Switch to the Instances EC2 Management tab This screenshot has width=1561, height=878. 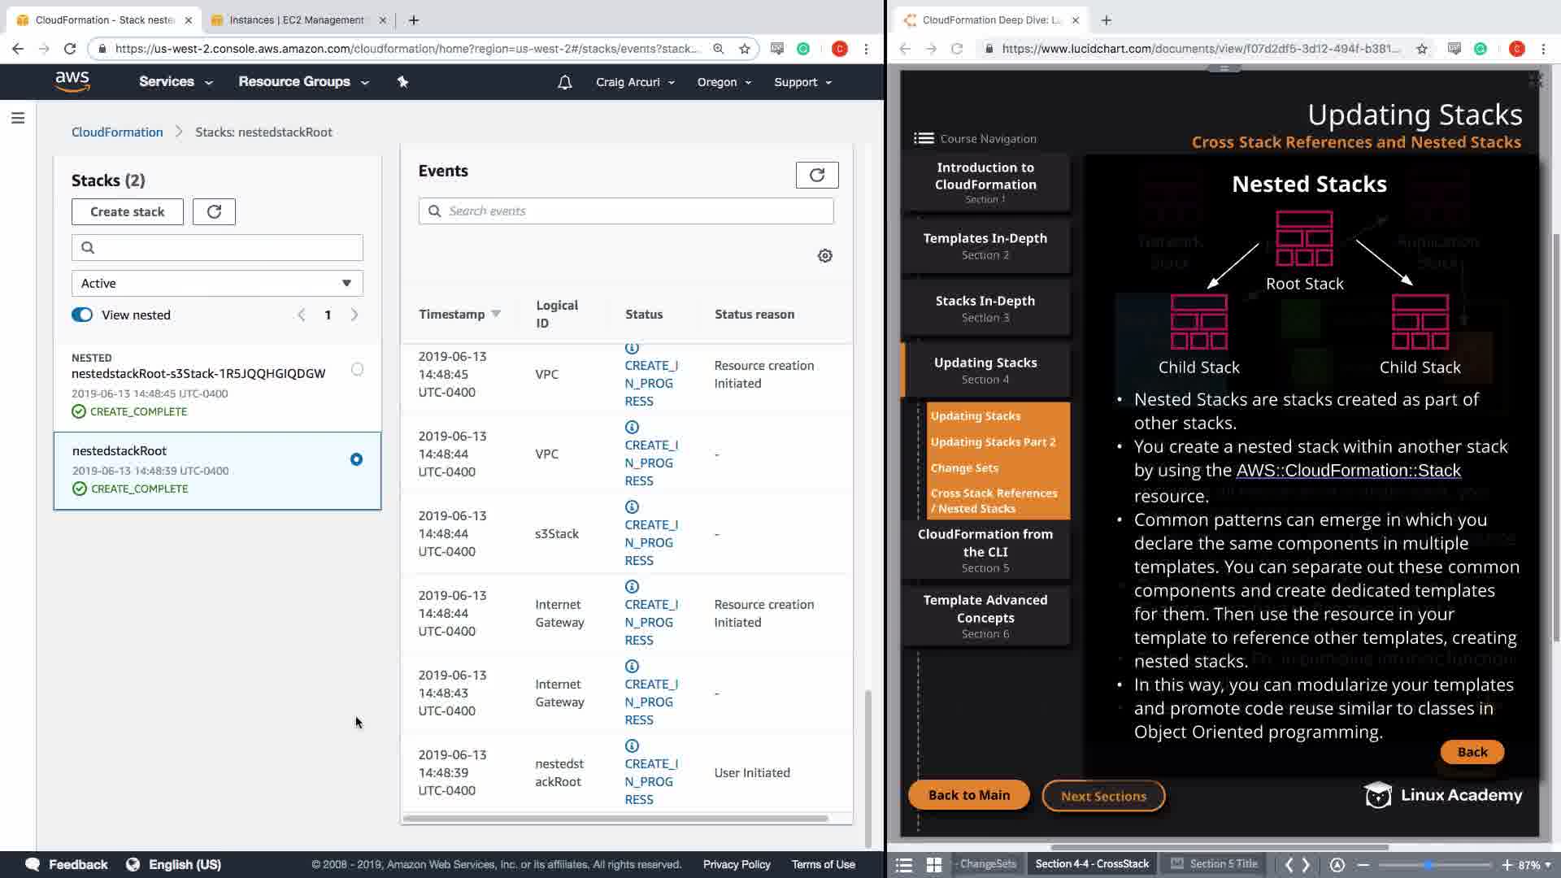297,20
